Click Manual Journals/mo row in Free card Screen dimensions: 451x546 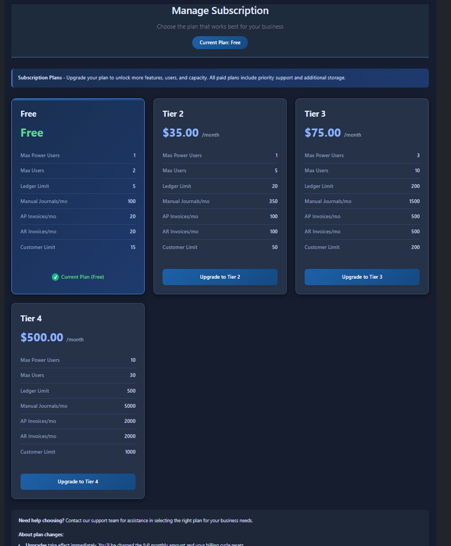click(x=78, y=201)
